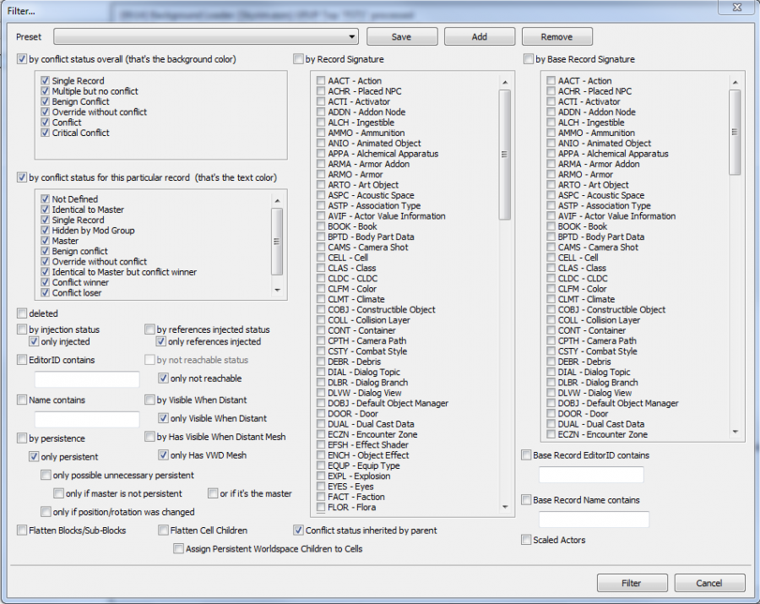The width and height of the screenshot is (760, 604).
Task: Uncheck 'by conflict status overall'
Action: [20, 58]
